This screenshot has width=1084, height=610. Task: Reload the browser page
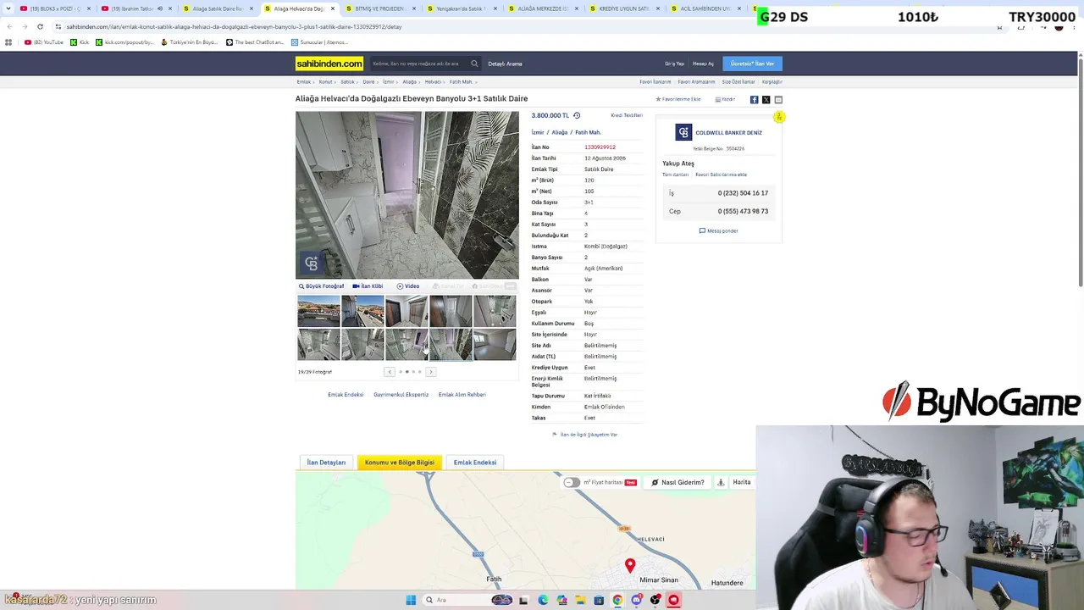[x=40, y=26]
